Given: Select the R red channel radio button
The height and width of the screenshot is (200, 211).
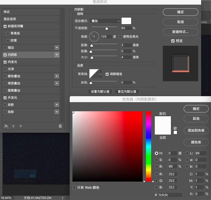Looking at the screenshot, I should coord(156,174).
